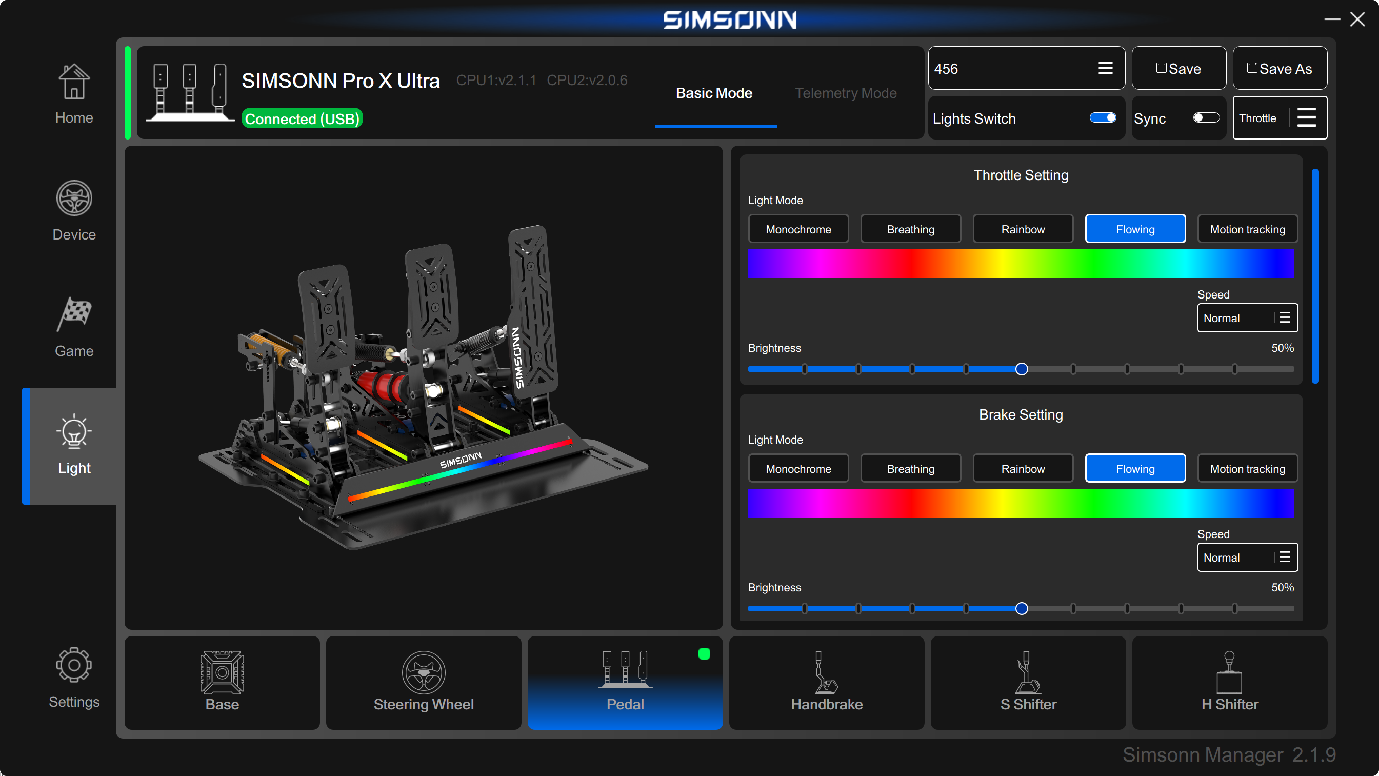The image size is (1379, 776).
Task: Click the Brake rainbow color bar
Action: pos(1021,504)
